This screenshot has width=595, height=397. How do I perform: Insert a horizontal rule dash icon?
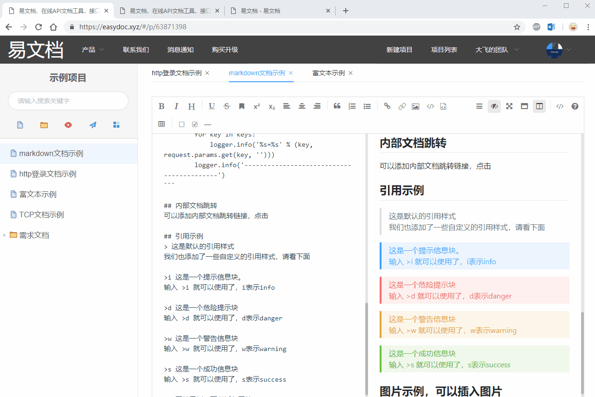point(207,124)
